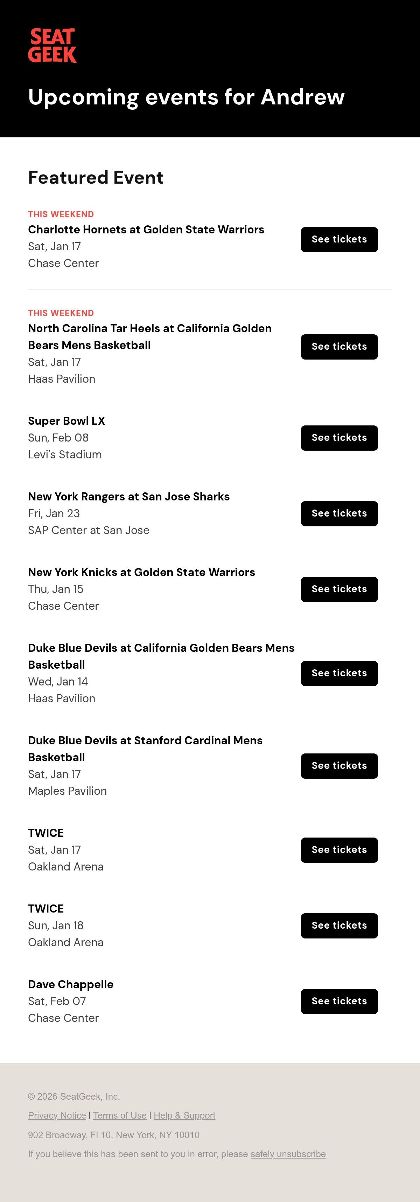This screenshot has width=420, height=1202.
Task: See tickets for Duke at Stanford Cardinal
Action: point(339,765)
